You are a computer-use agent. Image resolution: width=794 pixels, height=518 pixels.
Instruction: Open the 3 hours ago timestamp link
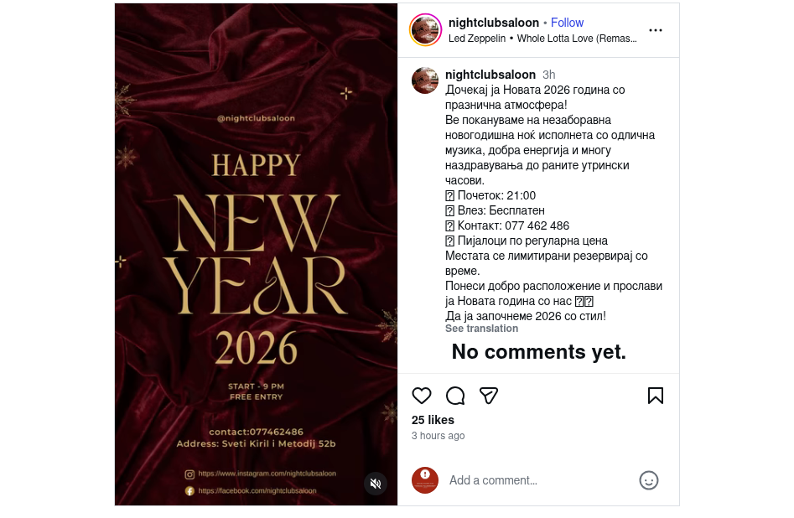pos(438,436)
